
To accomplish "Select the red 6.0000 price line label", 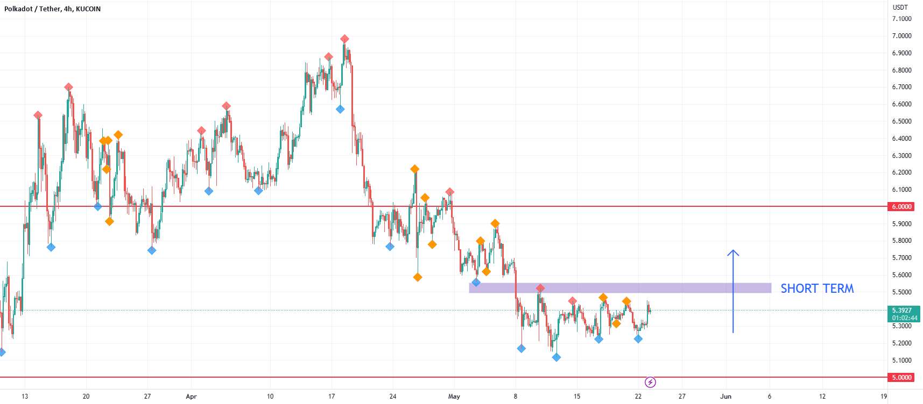I will click(901, 207).
